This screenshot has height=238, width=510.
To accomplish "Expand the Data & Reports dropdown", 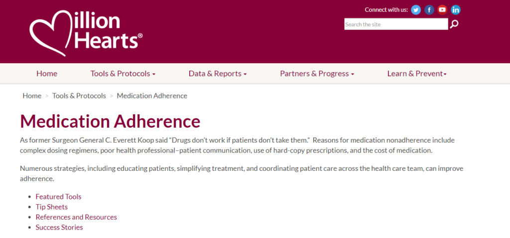I will click(x=218, y=74).
